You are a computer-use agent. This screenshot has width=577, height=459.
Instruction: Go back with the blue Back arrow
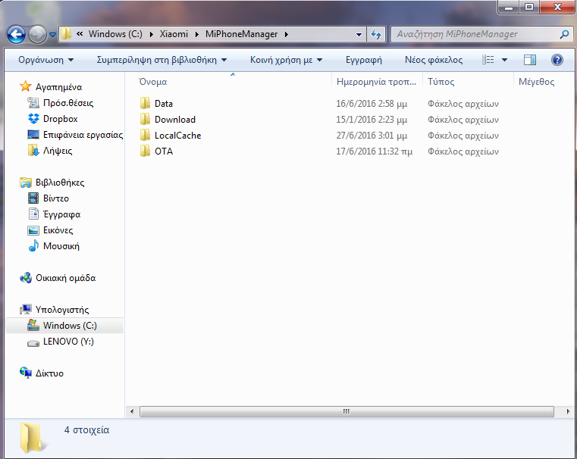16,35
